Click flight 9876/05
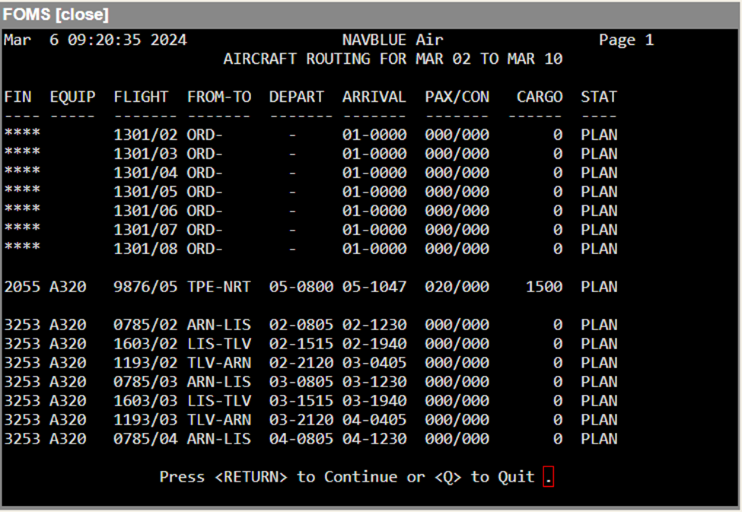742x512 pixels. 145,287
